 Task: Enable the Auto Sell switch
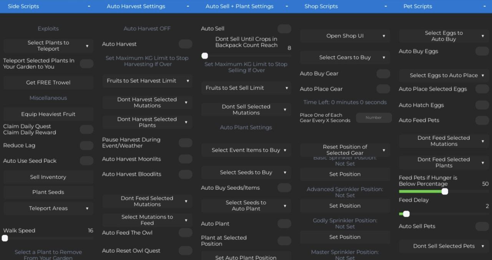pyautogui.click(x=284, y=29)
